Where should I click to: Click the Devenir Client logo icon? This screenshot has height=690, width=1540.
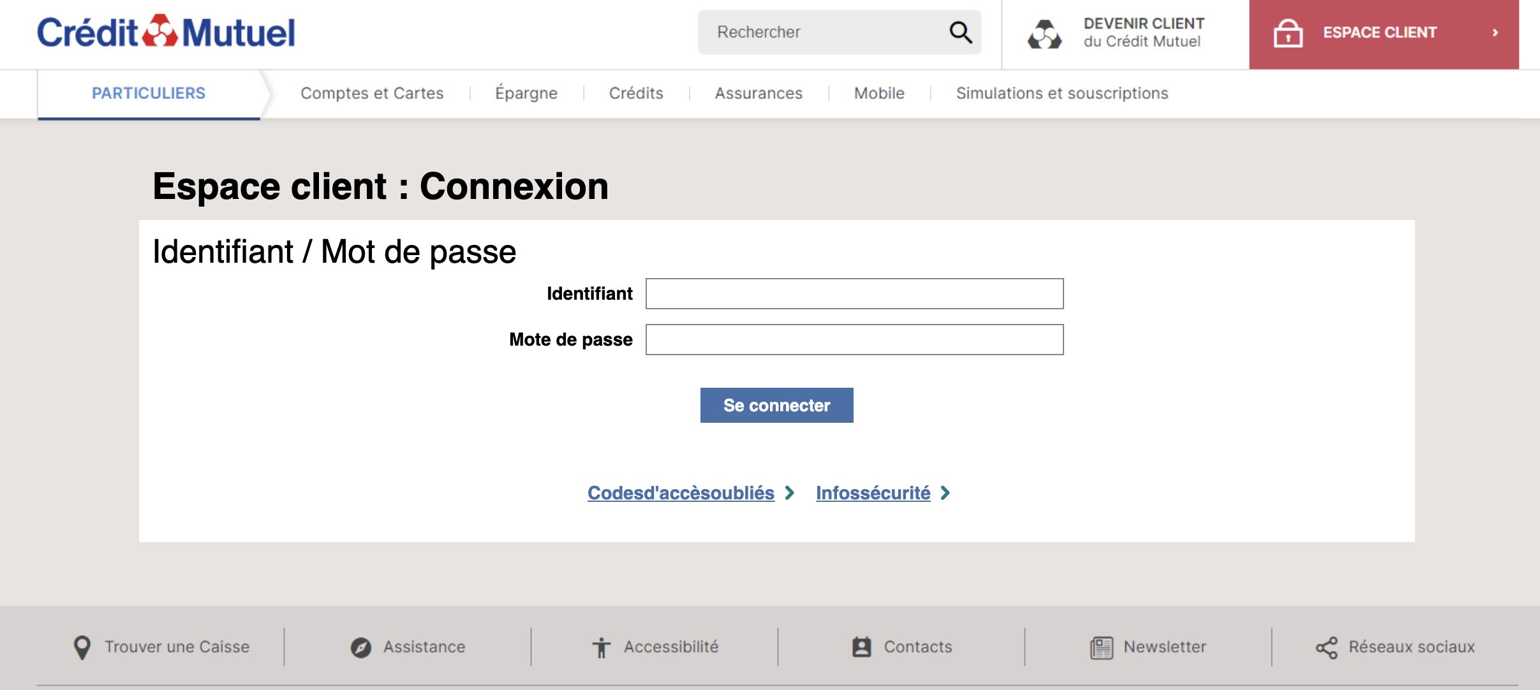(1044, 34)
